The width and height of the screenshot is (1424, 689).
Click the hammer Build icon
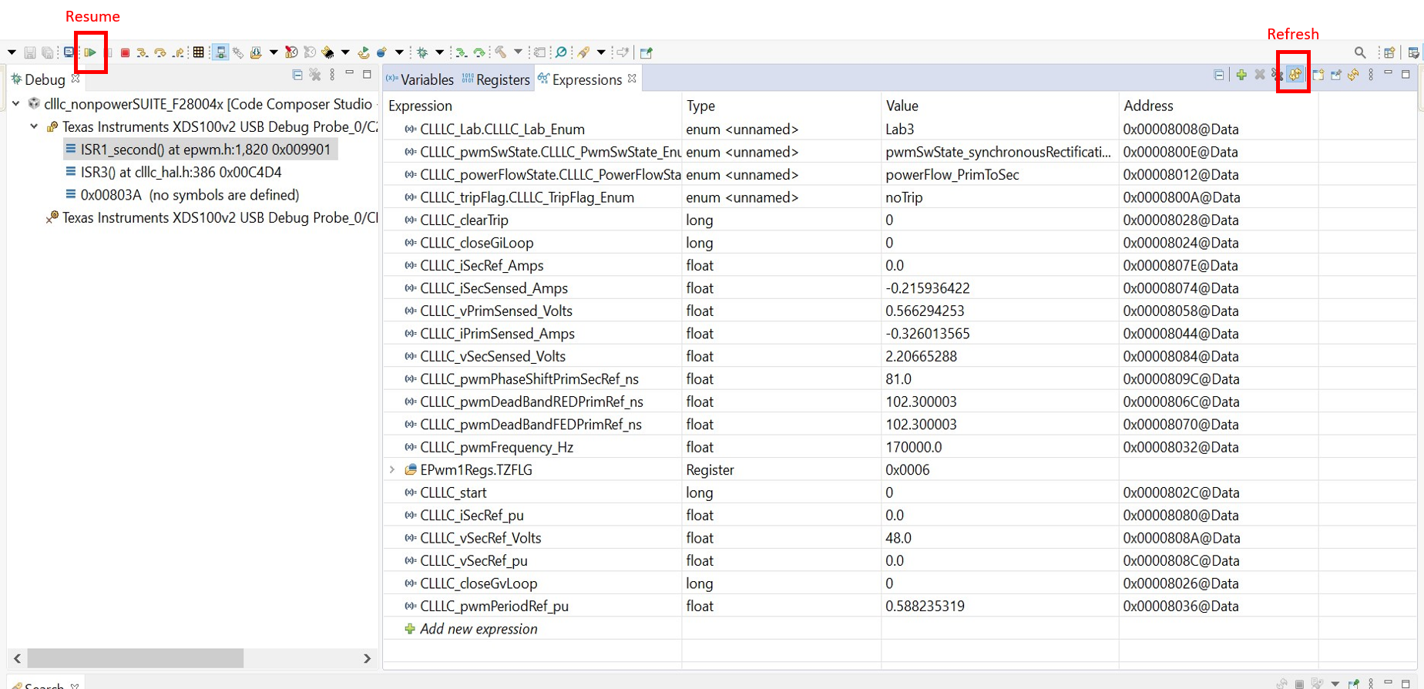500,52
